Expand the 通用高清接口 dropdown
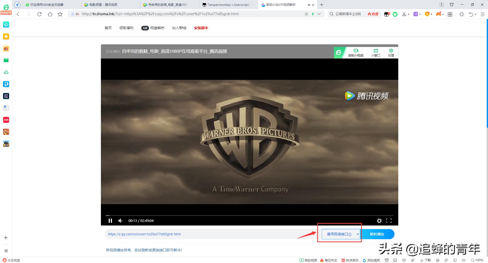 coord(341,234)
